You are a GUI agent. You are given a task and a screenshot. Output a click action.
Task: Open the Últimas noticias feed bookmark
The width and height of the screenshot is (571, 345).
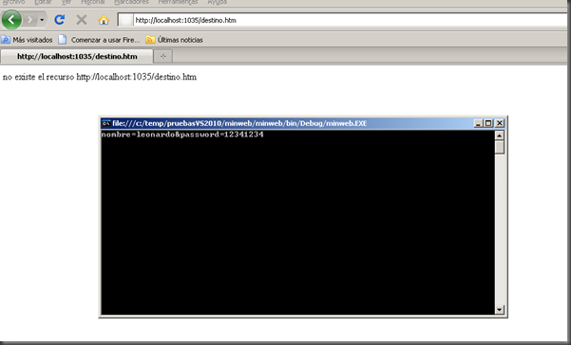174,40
